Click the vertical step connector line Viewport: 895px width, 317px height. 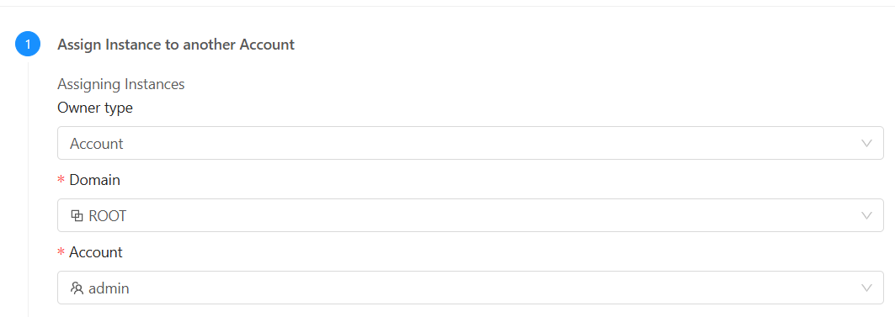point(28,190)
